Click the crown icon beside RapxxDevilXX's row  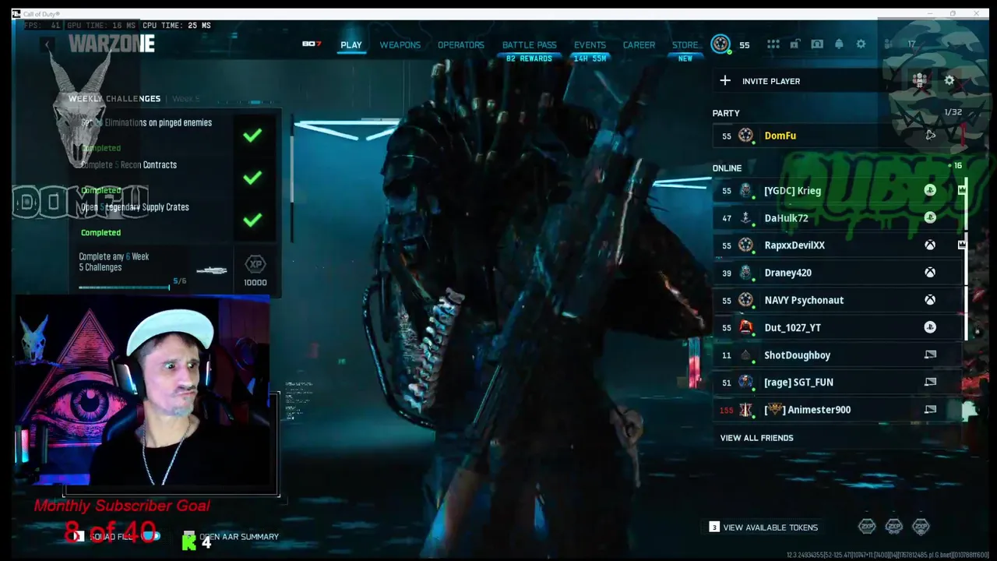[x=962, y=245]
